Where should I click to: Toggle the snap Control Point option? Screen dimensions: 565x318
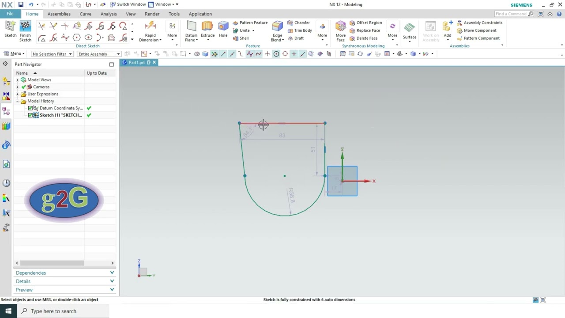[x=241, y=54]
